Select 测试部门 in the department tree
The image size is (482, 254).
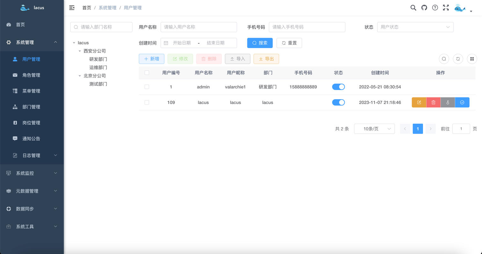pos(98,84)
